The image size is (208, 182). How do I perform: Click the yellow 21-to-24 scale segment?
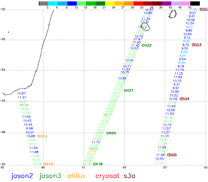(110, 3)
